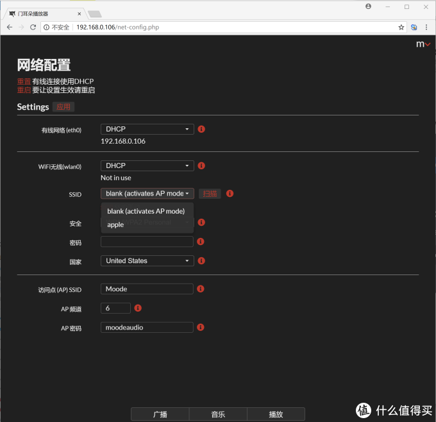Click the 门耳朵播放器 browser tab
This screenshot has width=436, height=422.
coord(44,13)
